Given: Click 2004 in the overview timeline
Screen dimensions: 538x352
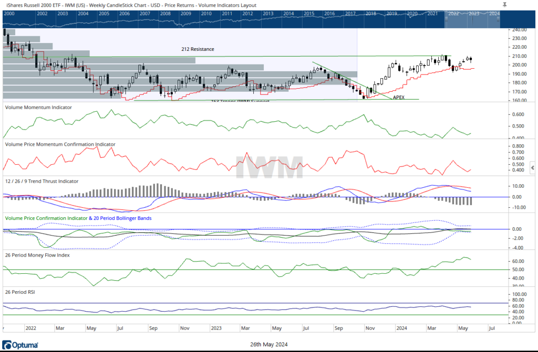Looking at the screenshot, I should [x=83, y=13].
